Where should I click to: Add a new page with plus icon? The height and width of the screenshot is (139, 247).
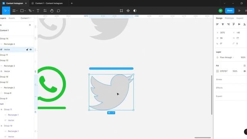click(30, 25)
